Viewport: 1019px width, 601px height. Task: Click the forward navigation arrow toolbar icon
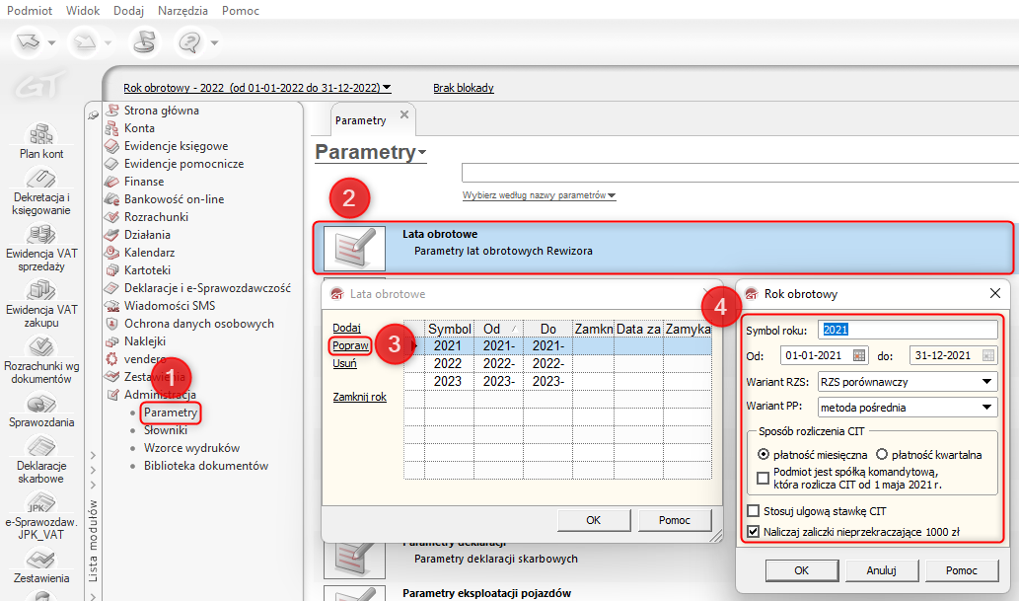[85, 42]
